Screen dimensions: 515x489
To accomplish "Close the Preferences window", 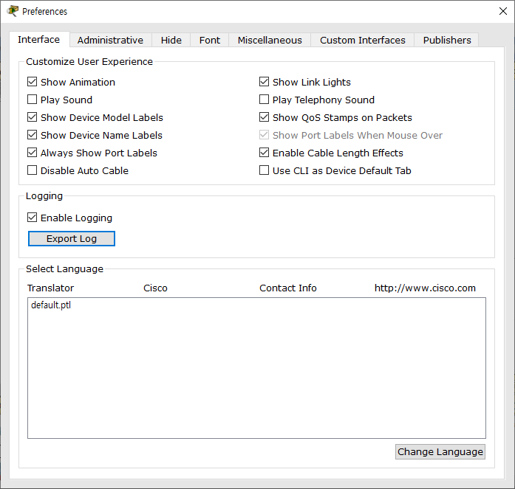I will (x=502, y=11).
